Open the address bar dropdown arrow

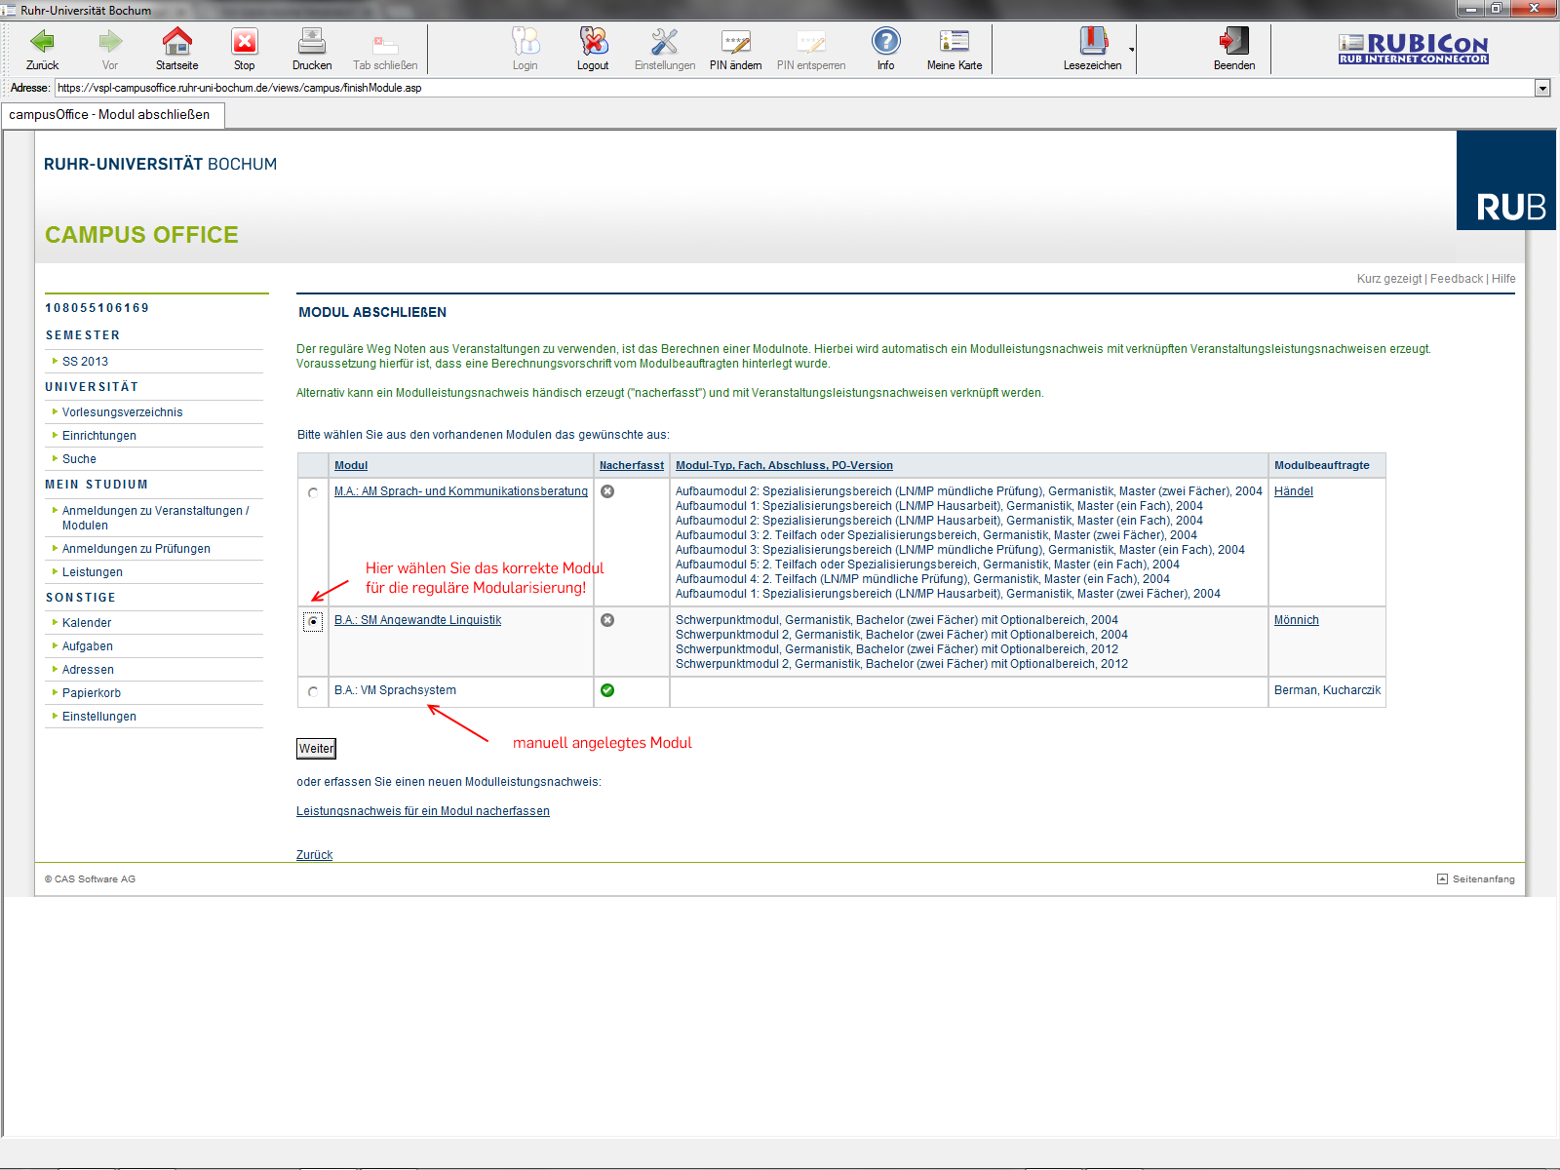pyautogui.click(x=1542, y=88)
